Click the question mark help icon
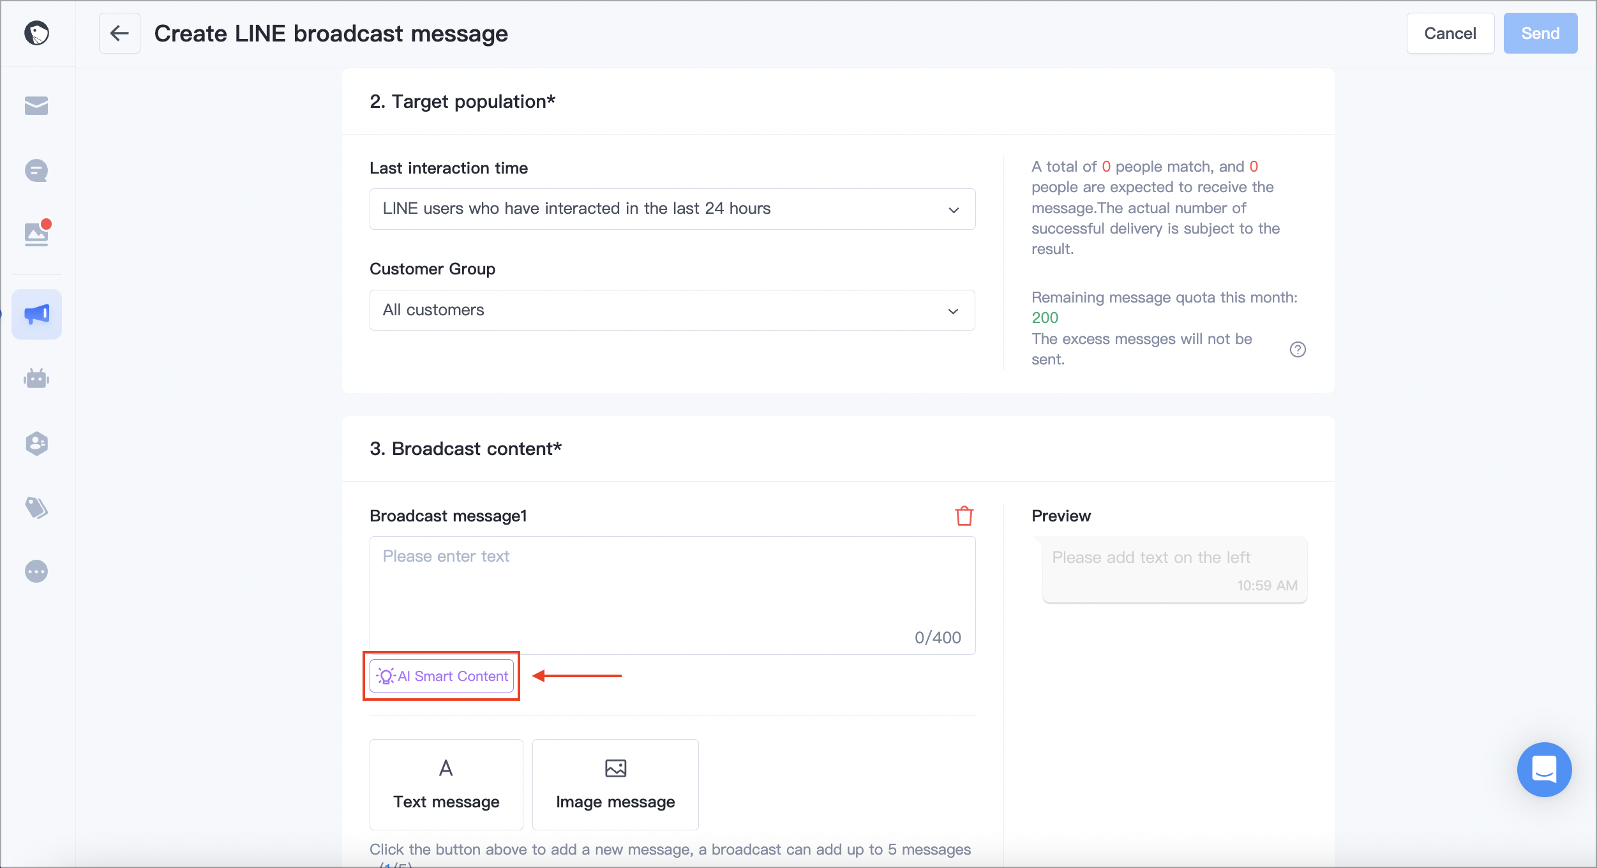1597x868 pixels. tap(1298, 349)
